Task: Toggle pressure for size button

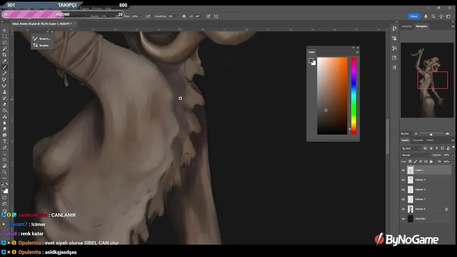Action: click(x=208, y=16)
